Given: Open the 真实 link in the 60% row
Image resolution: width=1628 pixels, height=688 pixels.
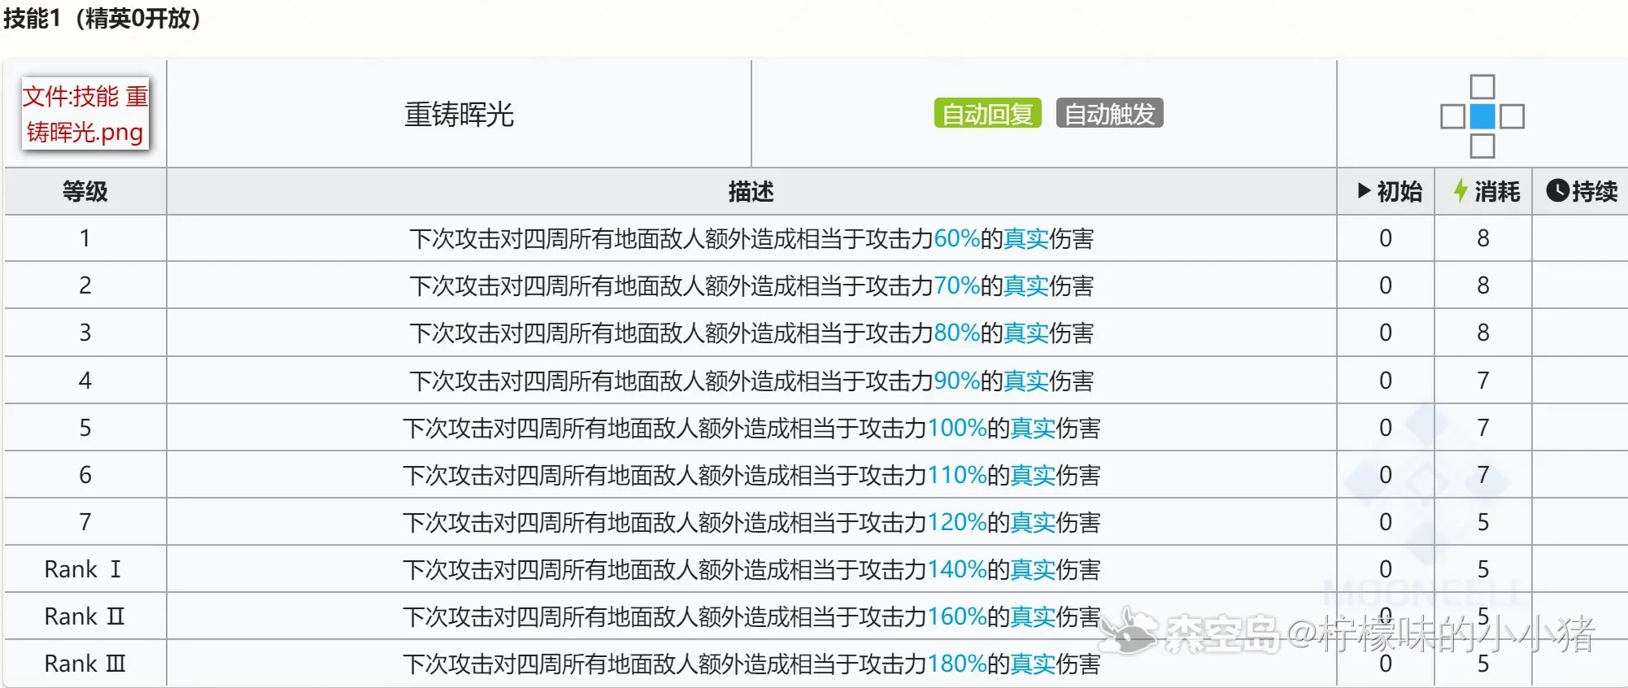Looking at the screenshot, I should point(1025,238).
